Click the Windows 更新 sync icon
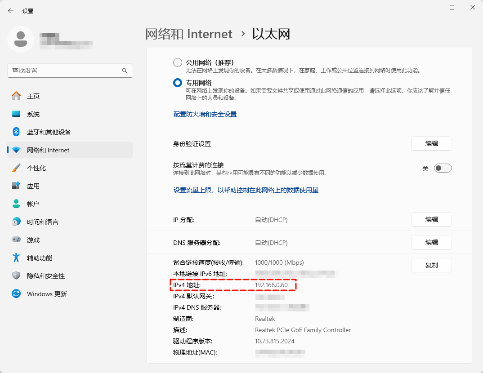The image size is (483, 373). click(16, 294)
